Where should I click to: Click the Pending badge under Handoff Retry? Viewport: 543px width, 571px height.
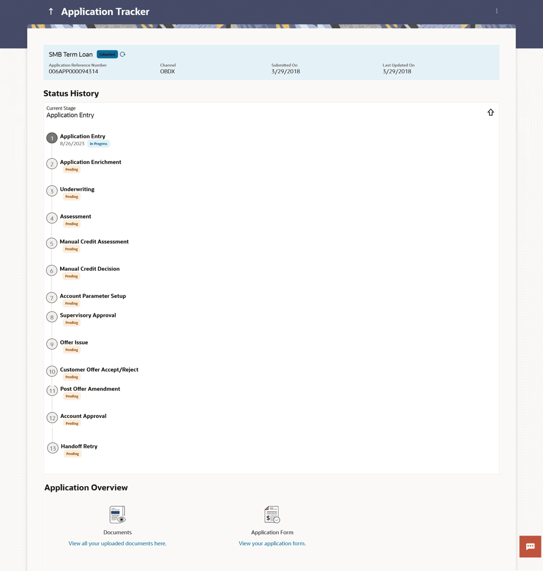coord(73,454)
